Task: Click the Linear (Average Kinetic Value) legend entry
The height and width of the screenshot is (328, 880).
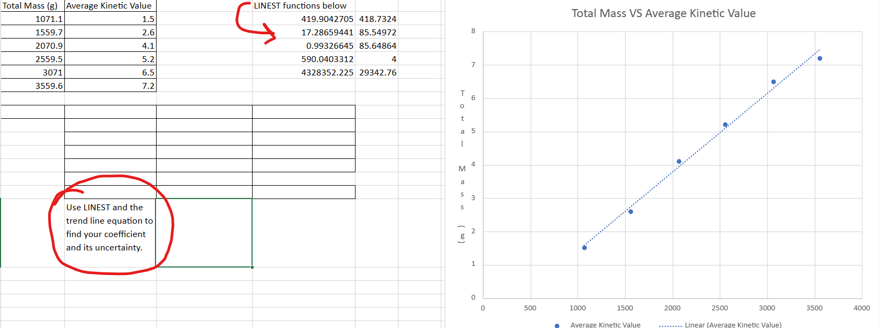Action: point(720,325)
